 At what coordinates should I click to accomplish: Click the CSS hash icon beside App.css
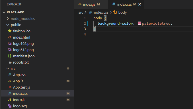point(10,75)
